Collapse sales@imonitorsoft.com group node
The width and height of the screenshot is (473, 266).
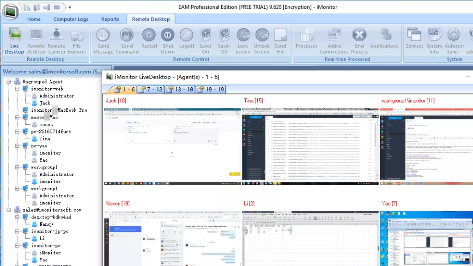point(9,210)
